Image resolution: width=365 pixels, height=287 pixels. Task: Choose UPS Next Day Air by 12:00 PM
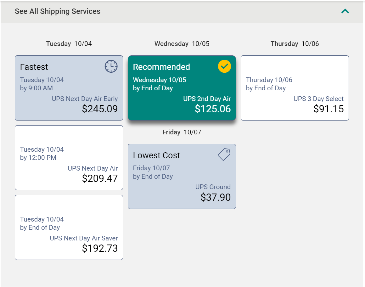[69, 158]
